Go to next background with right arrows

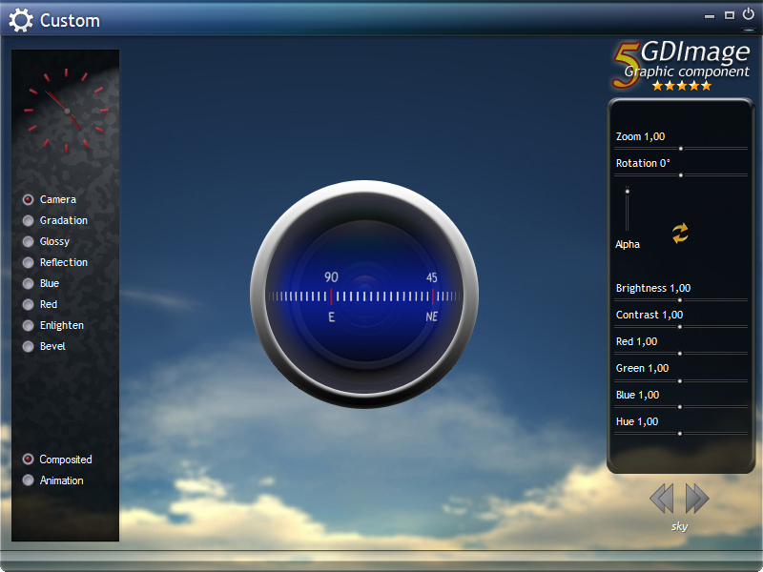(x=697, y=498)
